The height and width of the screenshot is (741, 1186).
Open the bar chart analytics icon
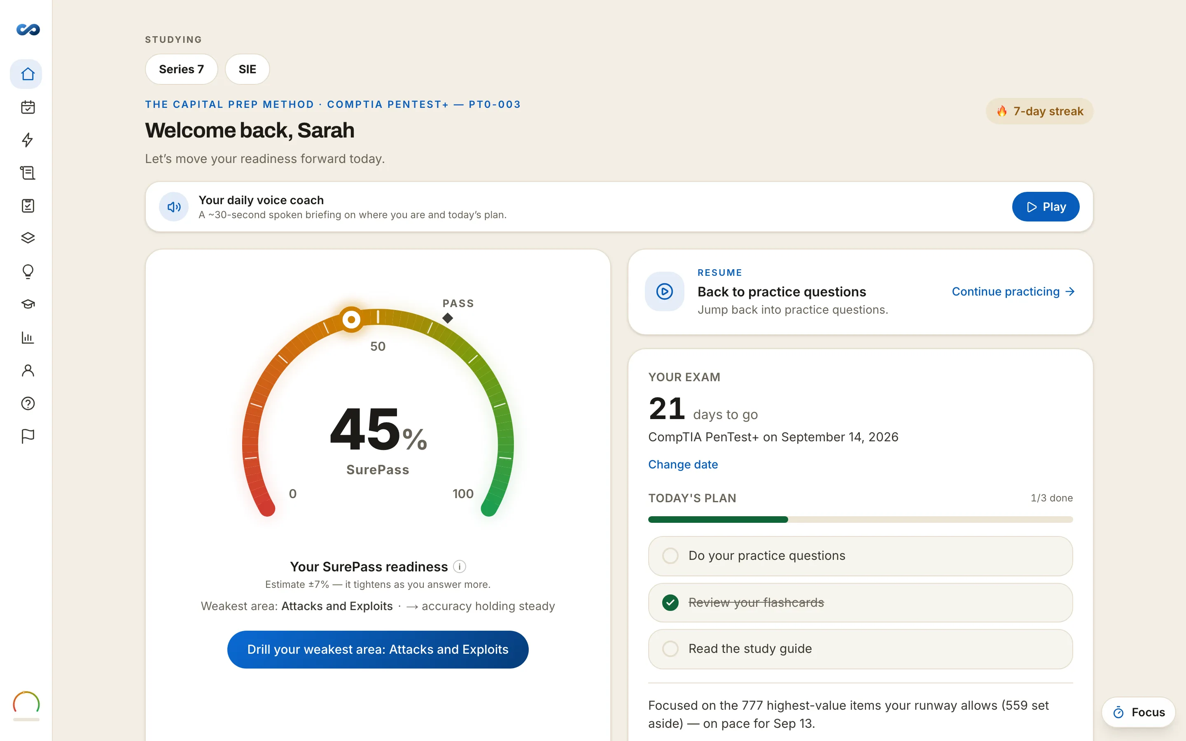[x=28, y=337]
